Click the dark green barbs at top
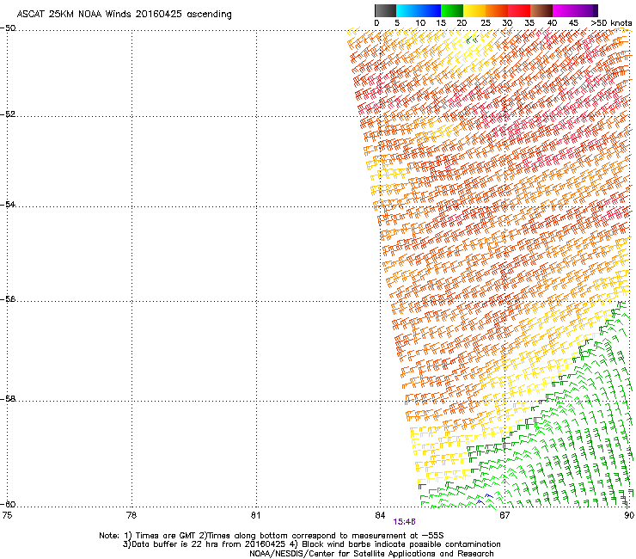 tap(472, 40)
